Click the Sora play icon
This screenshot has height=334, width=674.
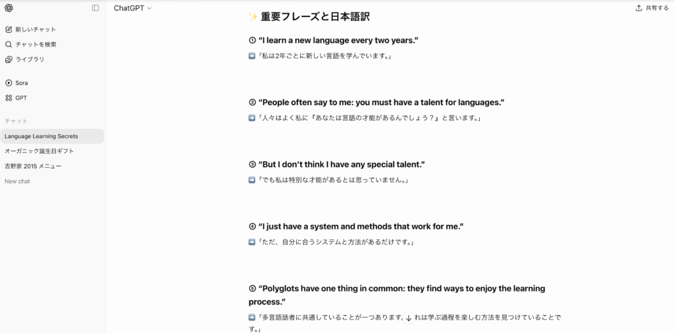9,83
